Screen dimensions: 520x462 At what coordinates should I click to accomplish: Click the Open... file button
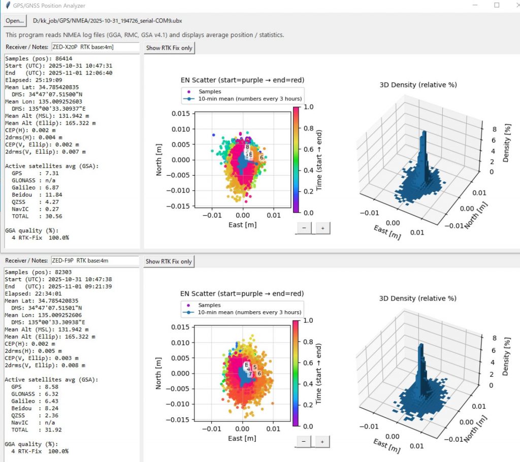pos(15,21)
